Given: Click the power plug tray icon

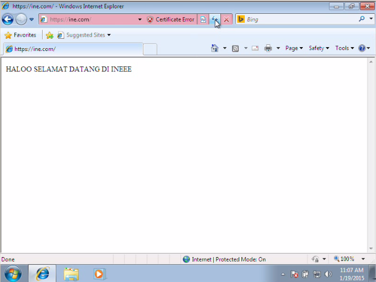Looking at the screenshot, I should click(x=305, y=274).
